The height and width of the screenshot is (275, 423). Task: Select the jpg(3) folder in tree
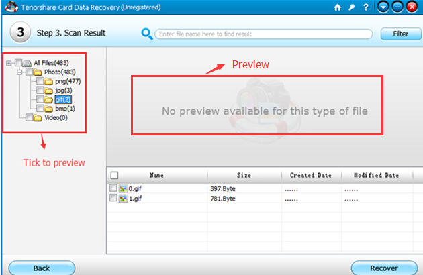click(x=63, y=90)
